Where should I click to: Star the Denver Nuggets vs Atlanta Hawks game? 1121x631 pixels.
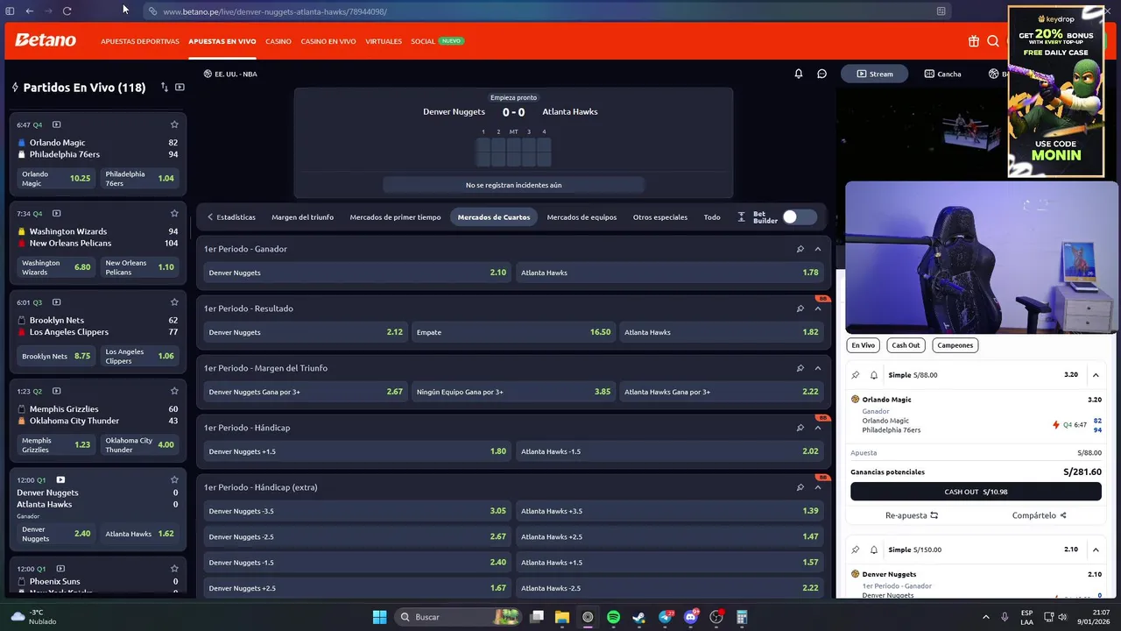[x=174, y=479]
